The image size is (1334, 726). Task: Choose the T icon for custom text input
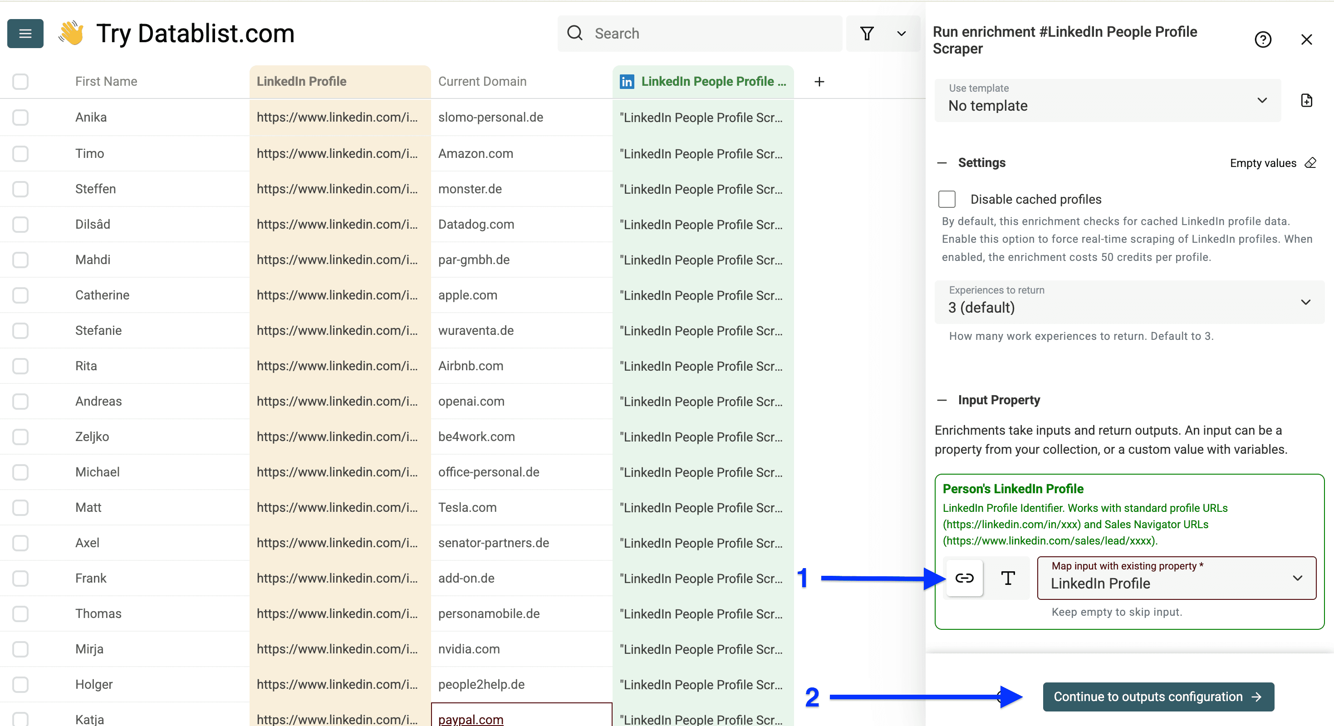pyautogui.click(x=1007, y=578)
